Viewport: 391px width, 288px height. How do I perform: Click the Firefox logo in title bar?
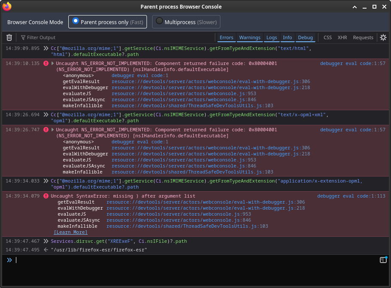coord(7,6)
